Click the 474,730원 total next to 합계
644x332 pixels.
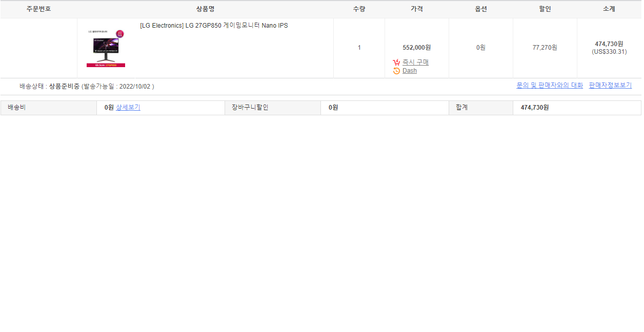click(535, 108)
